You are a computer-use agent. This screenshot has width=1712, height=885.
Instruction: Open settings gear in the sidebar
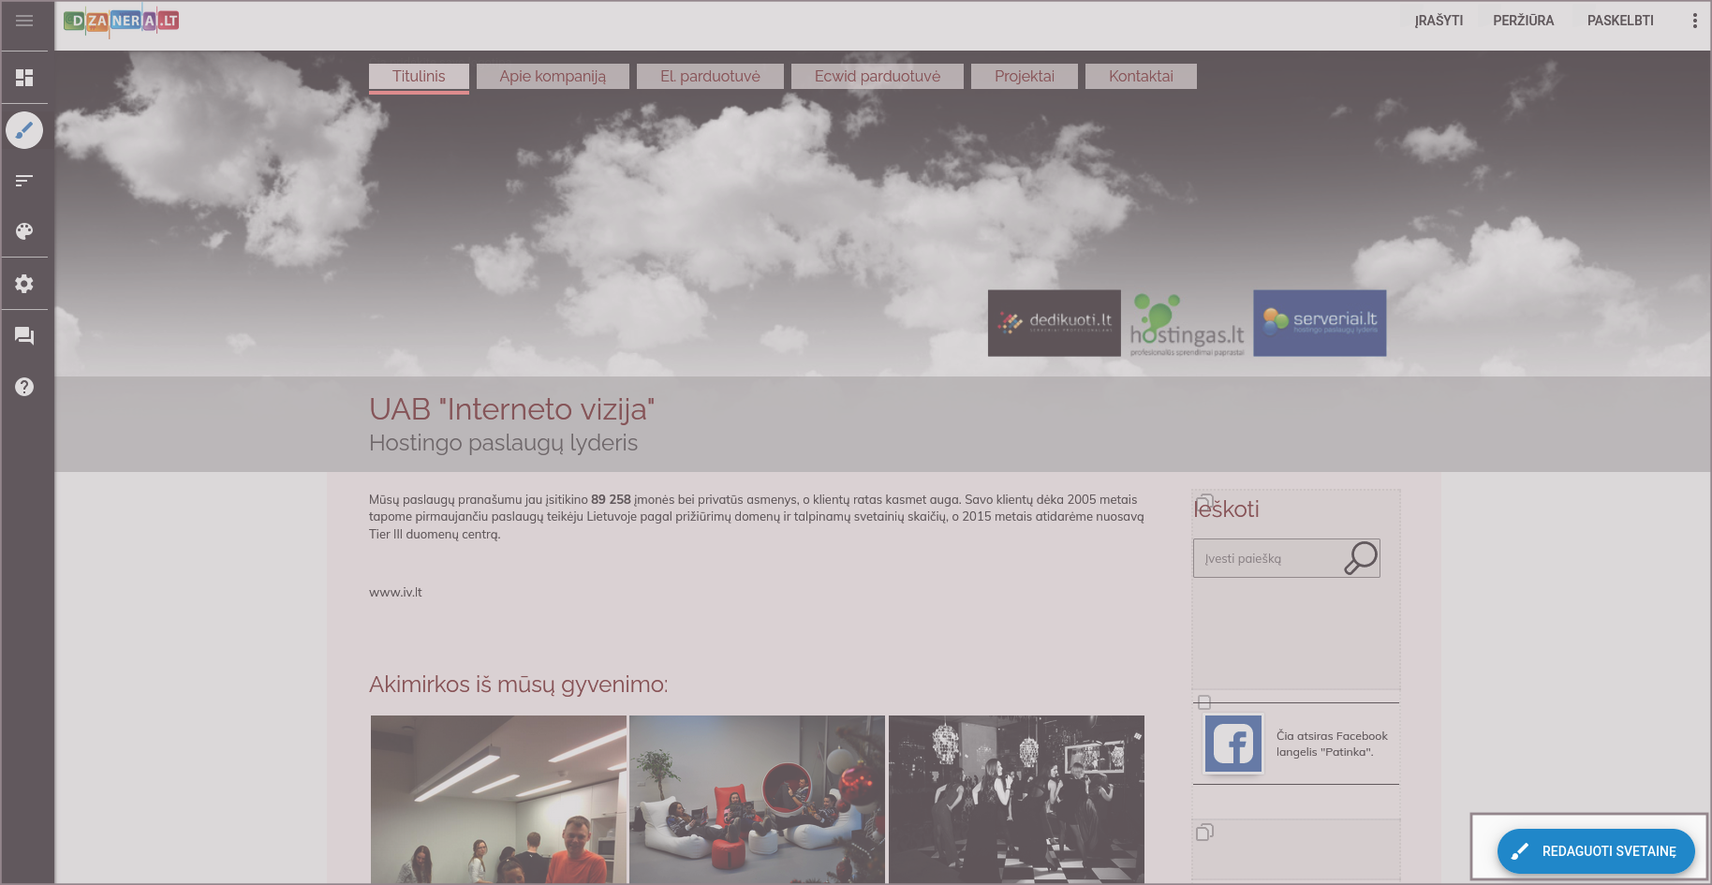tap(24, 284)
